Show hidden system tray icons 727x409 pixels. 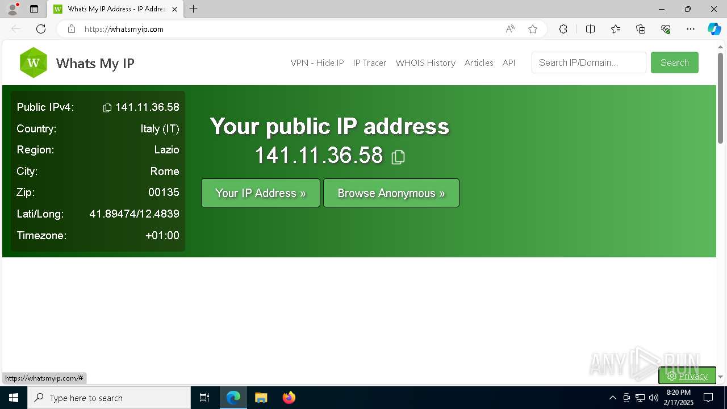(x=612, y=398)
